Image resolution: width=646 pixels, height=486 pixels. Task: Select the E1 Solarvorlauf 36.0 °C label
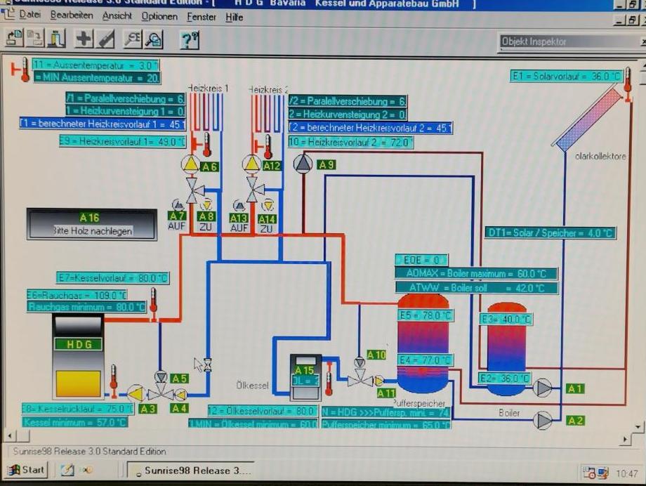coord(567,77)
